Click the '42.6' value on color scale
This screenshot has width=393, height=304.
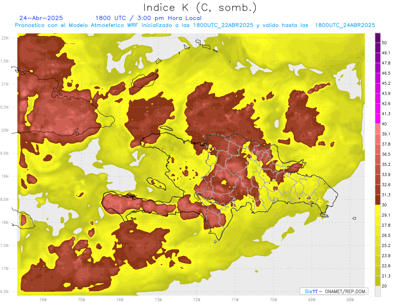coord(386,104)
